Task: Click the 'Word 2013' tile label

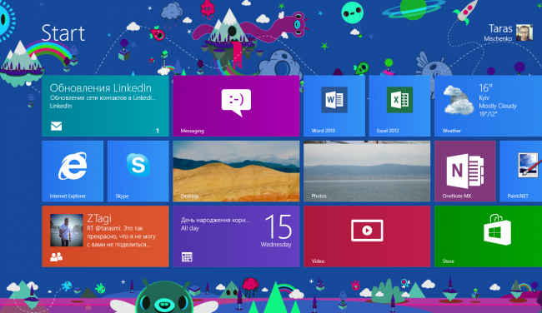Action: coord(324,131)
